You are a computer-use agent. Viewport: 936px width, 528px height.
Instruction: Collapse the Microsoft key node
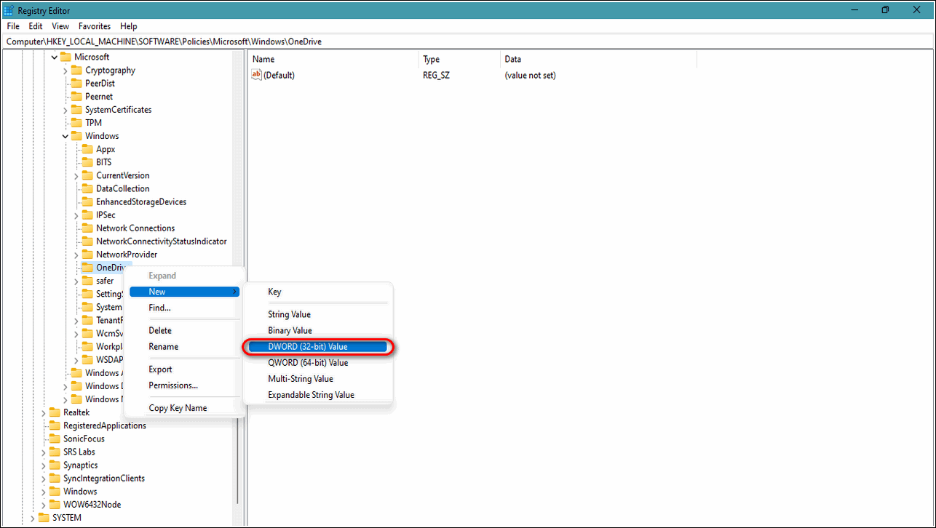54,57
